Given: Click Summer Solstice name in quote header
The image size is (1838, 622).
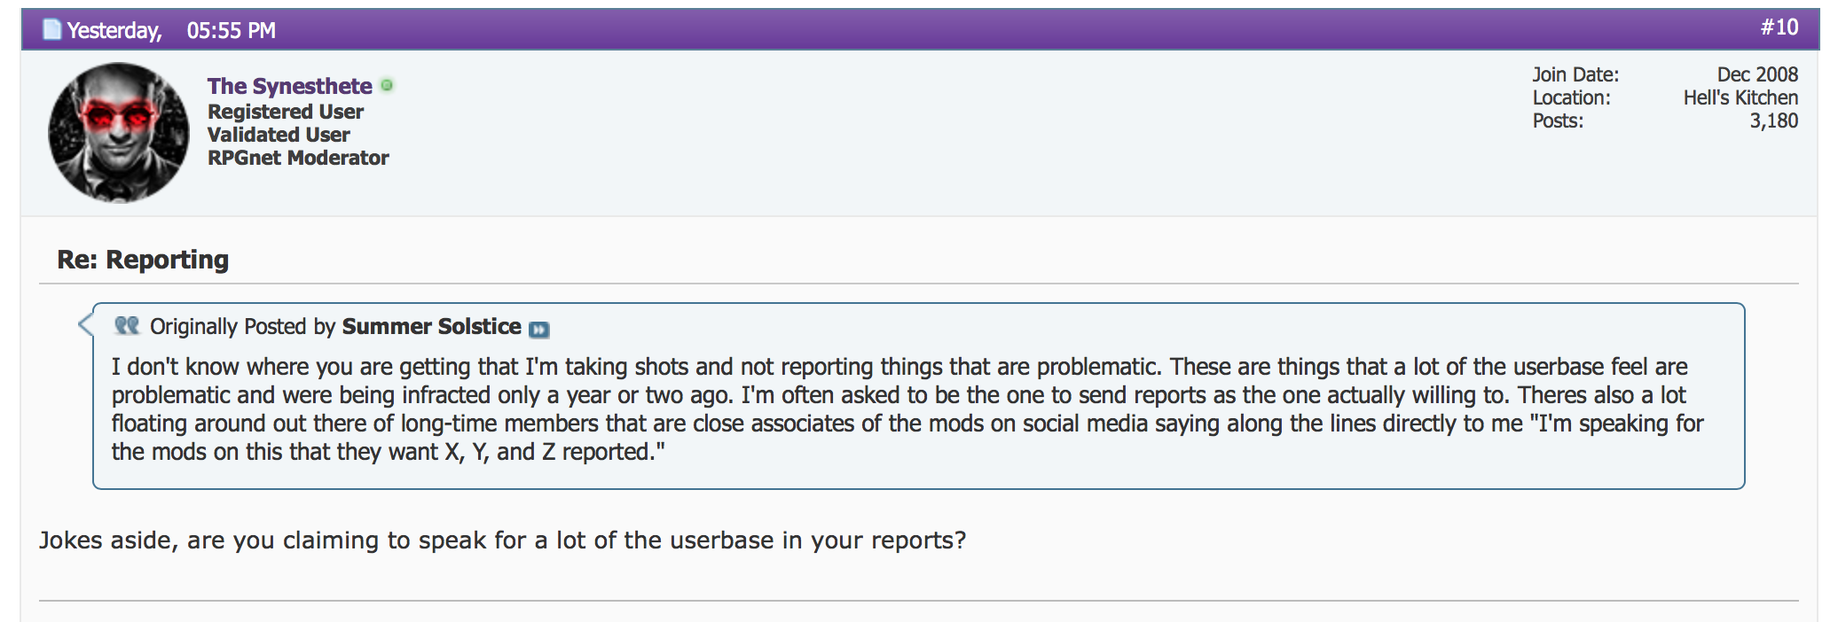Looking at the screenshot, I should (431, 326).
